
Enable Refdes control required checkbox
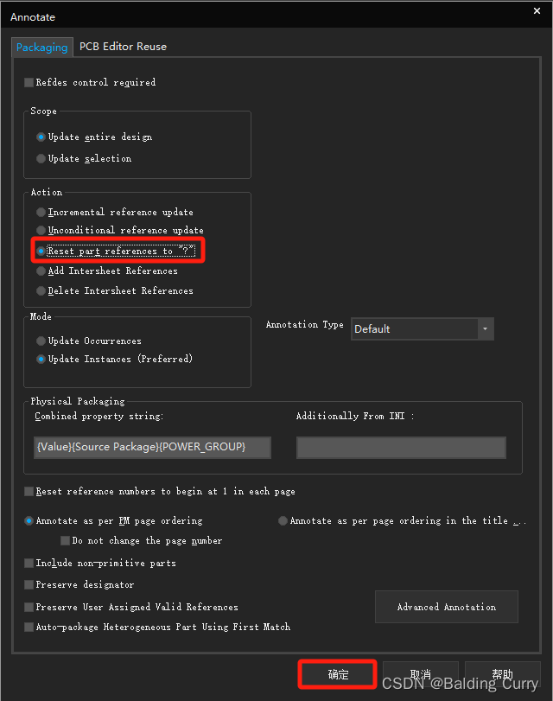tap(29, 82)
